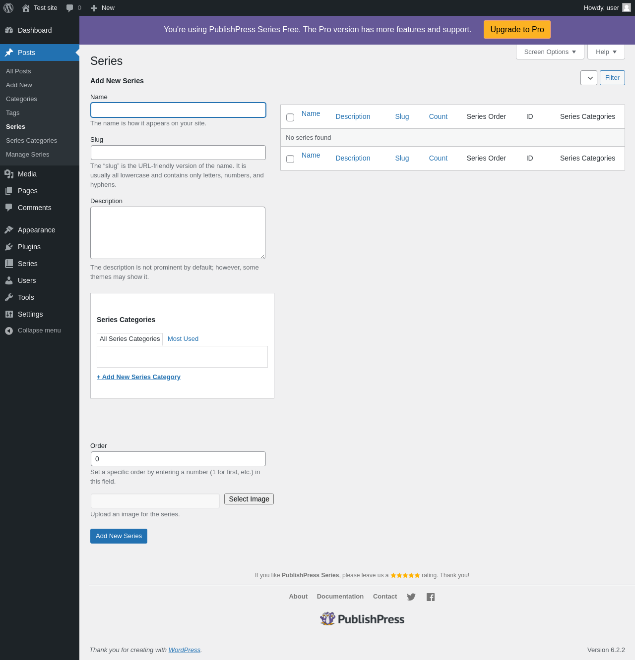The height and width of the screenshot is (660, 635).
Task: Open Media from the sidebar
Action: point(27,174)
